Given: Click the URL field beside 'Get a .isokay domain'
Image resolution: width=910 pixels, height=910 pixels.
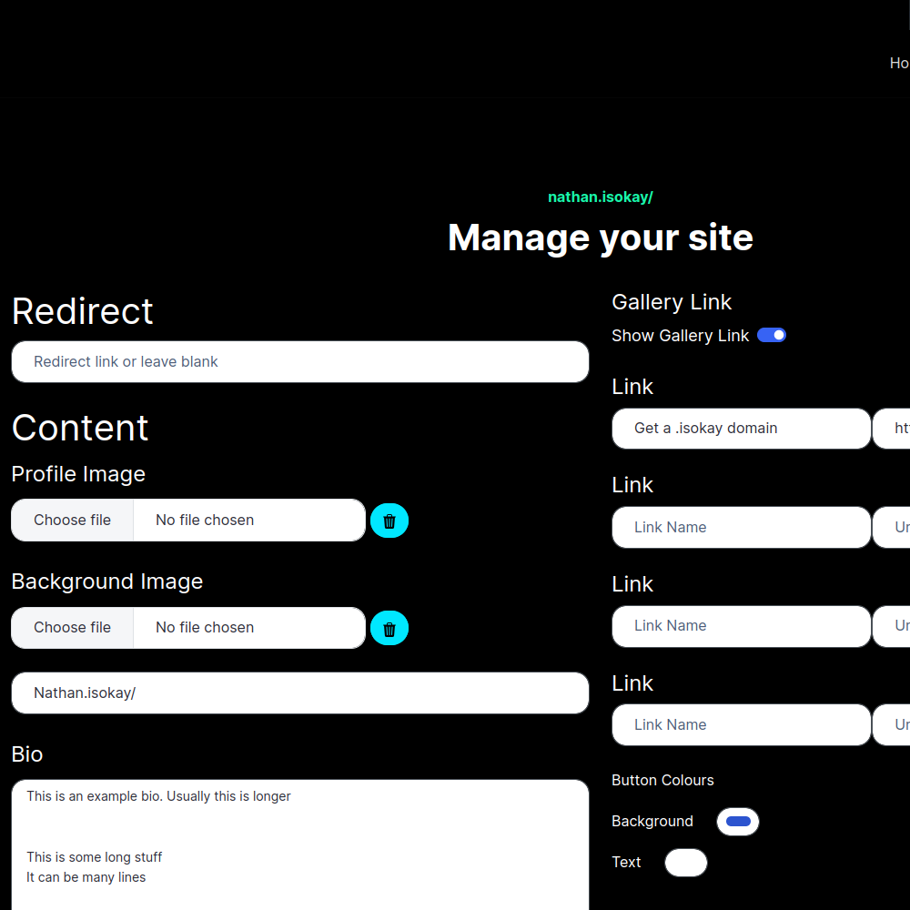Looking at the screenshot, I should tap(894, 429).
